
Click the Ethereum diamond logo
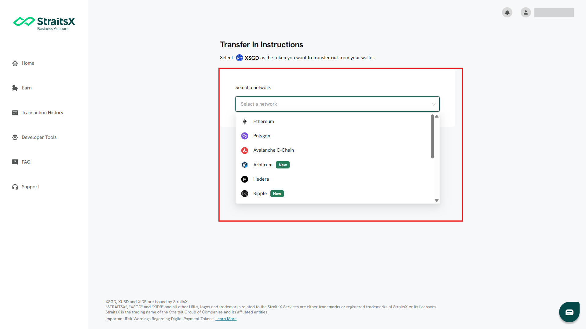tap(245, 121)
